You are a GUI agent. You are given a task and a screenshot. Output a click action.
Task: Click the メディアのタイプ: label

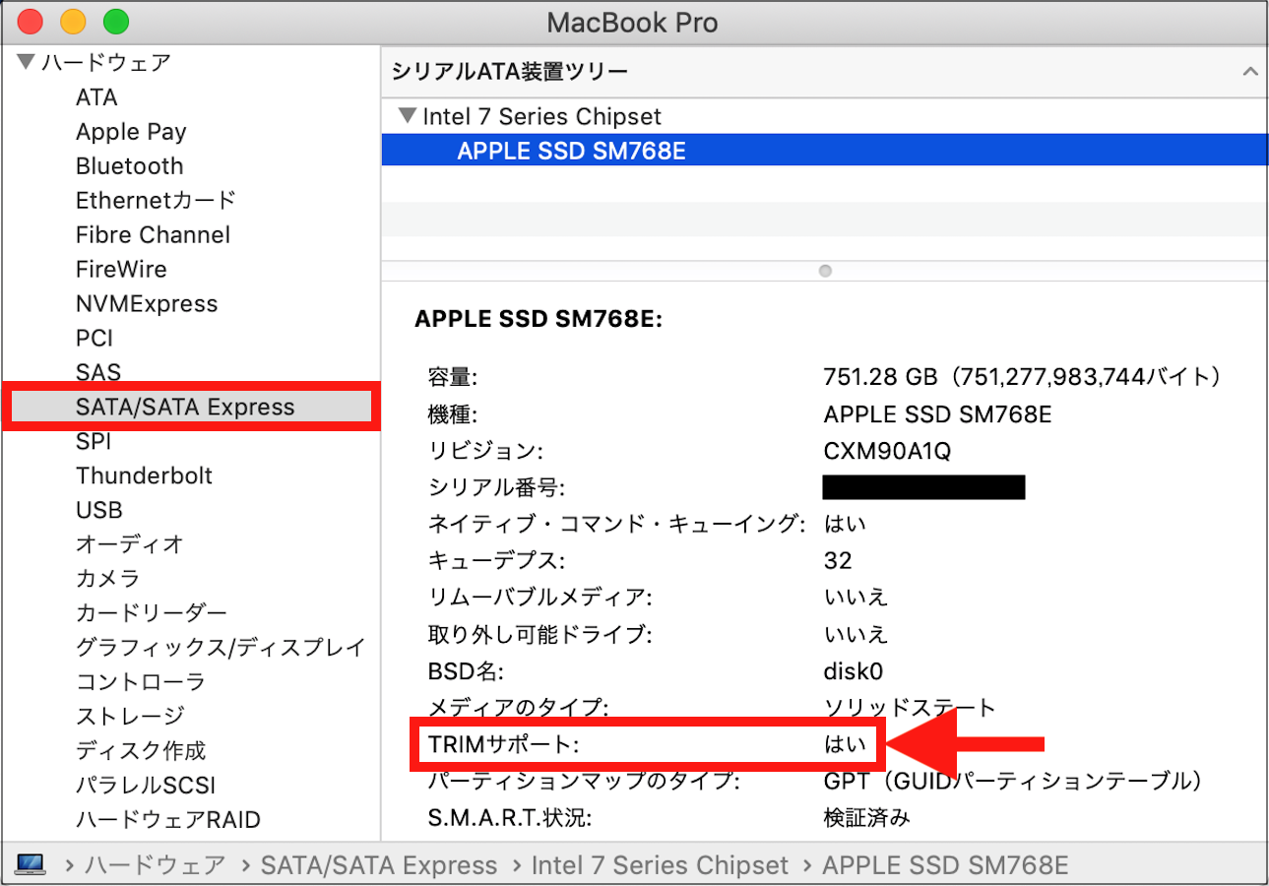[x=518, y=708]
